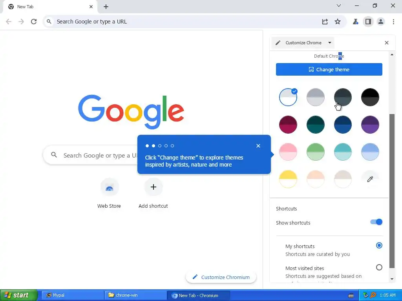Screen dimensions: 402x301
Task: Select the dark slate grey color theme
Action: click(343, 97)
